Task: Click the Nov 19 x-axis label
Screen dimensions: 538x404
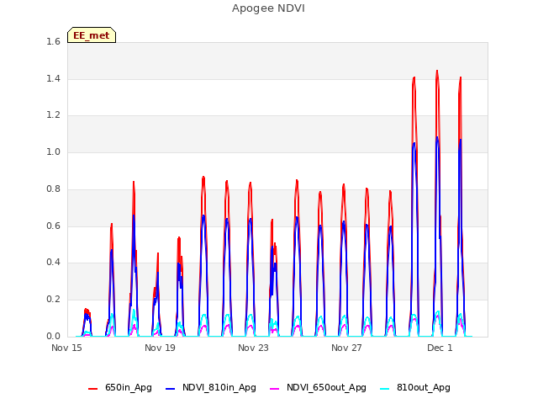Action: pyautogui.click(x=160, y=348)
